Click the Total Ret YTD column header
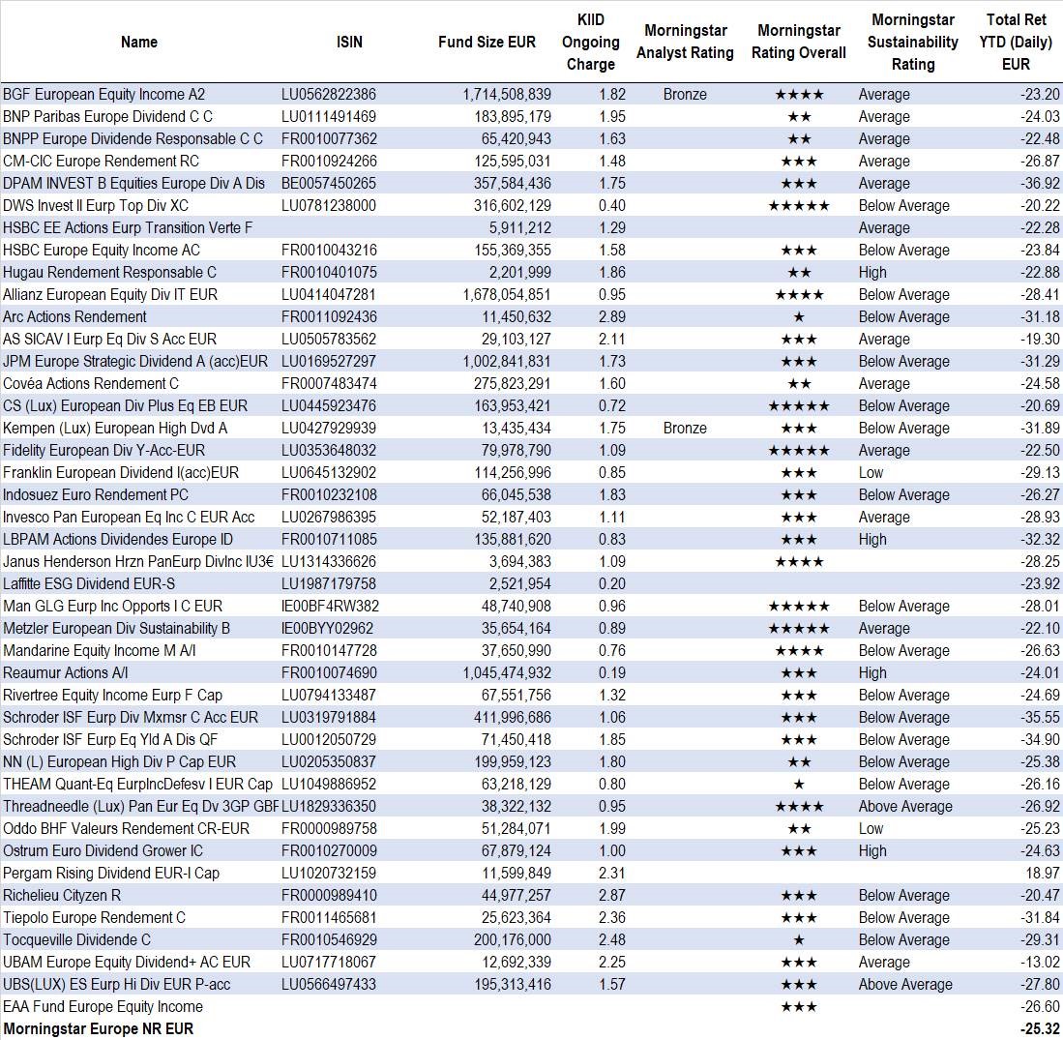 1016,43
